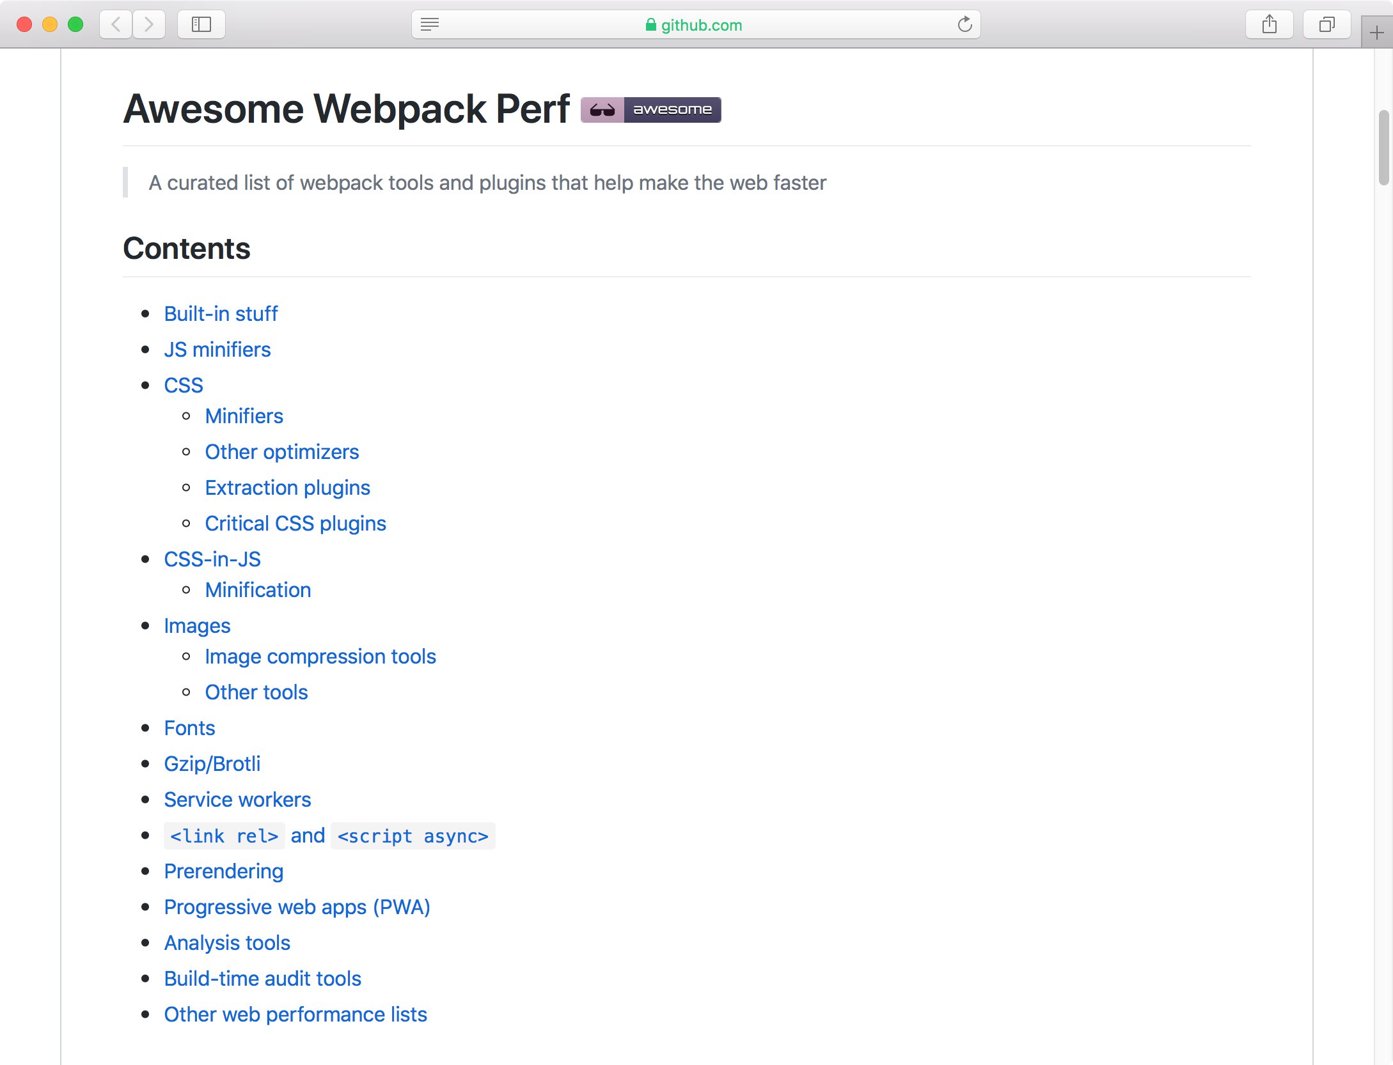Open Critical CSS plugins link
Viewport: 1393px width, 1065px height.
click(x=295, y=523)
